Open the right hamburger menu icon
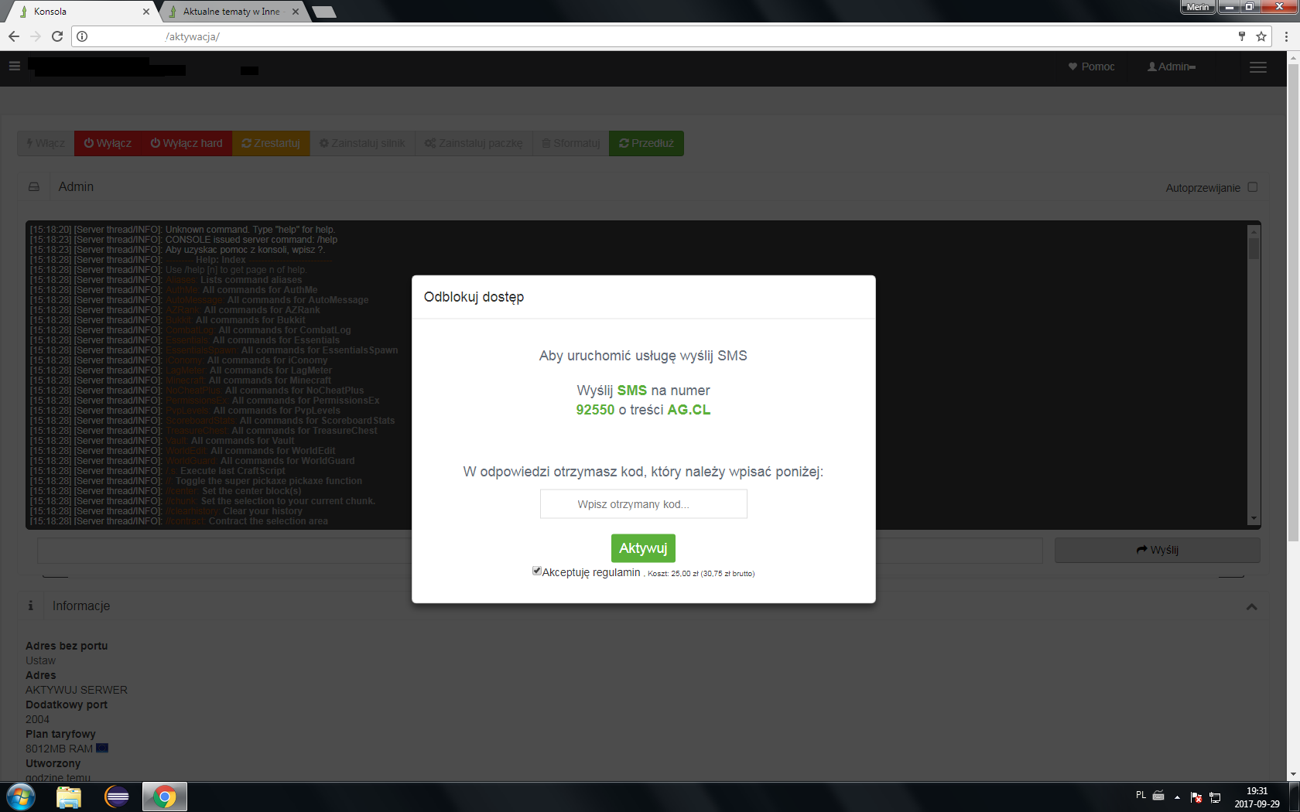 pos(1258,67)
